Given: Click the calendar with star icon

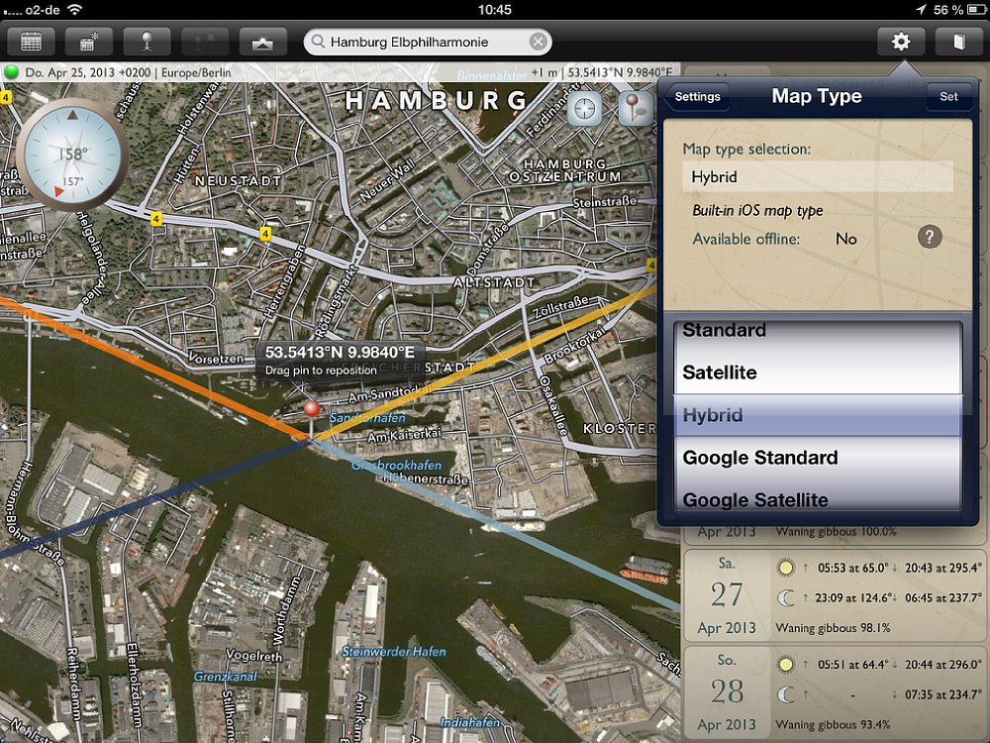Looking at the screenshot, I should point(88,42).
